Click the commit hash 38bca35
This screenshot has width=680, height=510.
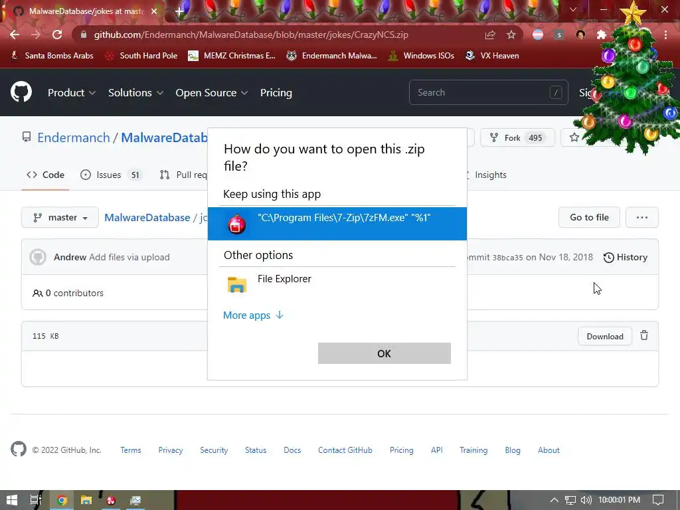point(507,258)
